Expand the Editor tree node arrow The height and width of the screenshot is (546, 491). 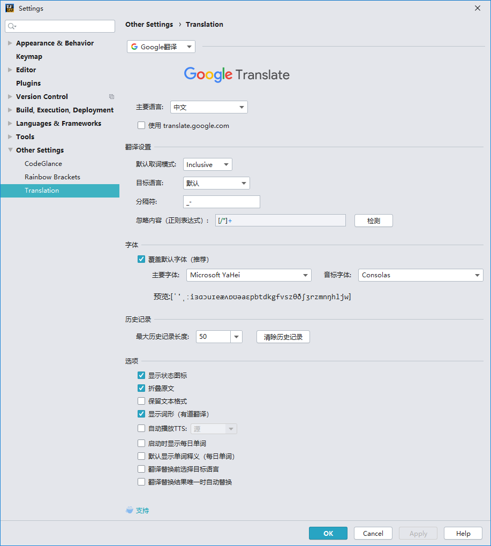10,70
